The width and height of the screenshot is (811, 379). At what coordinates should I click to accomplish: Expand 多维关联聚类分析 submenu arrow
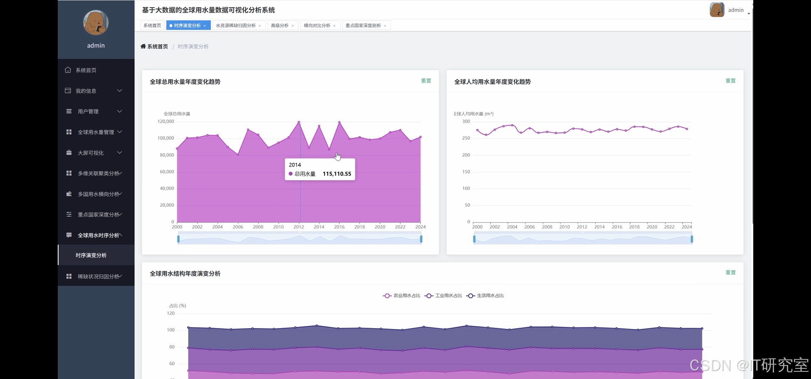coord(121,173)
